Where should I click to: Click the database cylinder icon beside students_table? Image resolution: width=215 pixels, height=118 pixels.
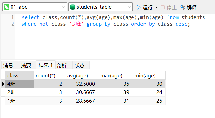73,7
